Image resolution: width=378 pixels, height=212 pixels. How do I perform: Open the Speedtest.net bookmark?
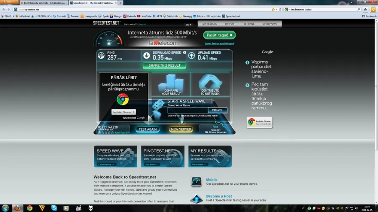(231, 16)
